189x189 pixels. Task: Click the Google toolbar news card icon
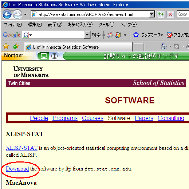(110, 35)
